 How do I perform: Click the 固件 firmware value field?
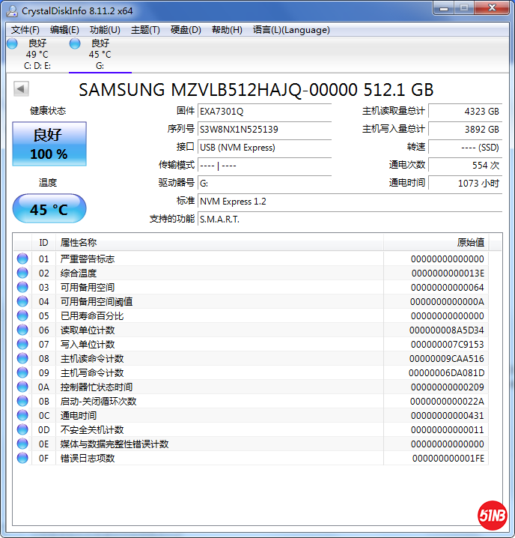263,111
